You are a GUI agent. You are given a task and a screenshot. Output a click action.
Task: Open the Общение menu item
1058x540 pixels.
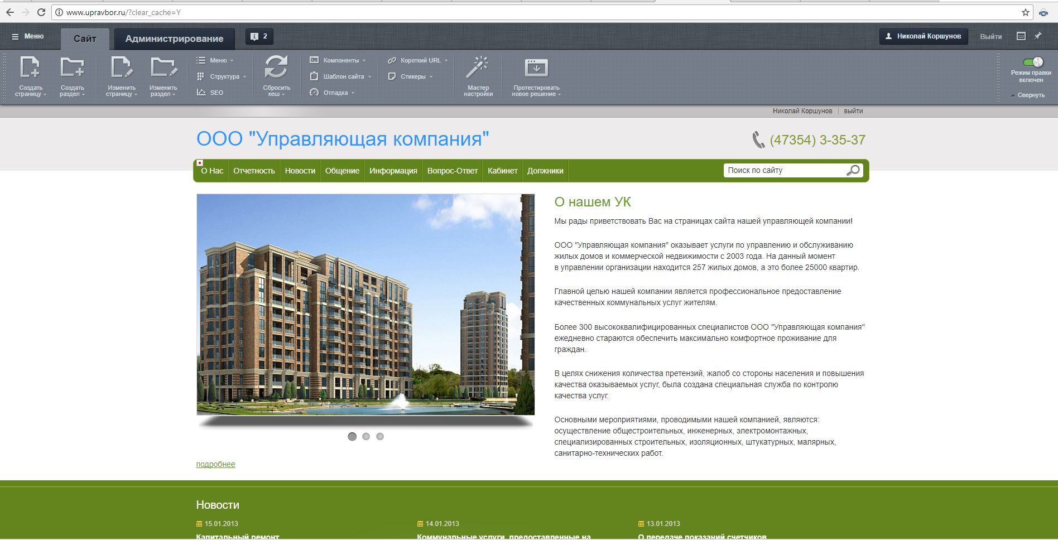[342, 171]
